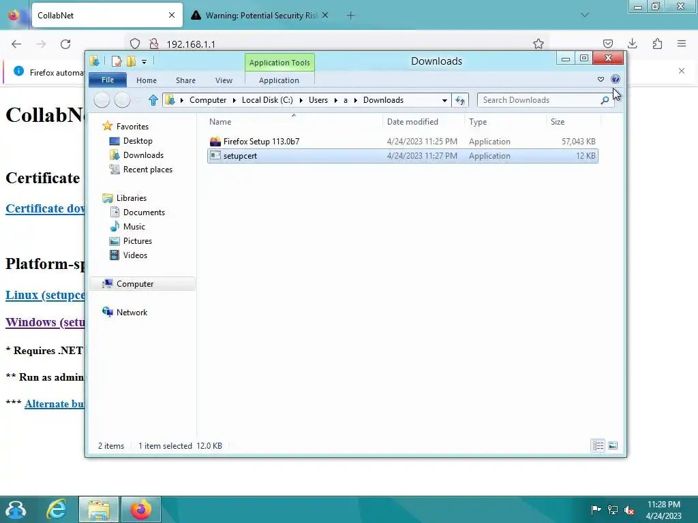Screen dimensions: 698x523
Task: Sort files by the Type column
Action: point(478,122)
